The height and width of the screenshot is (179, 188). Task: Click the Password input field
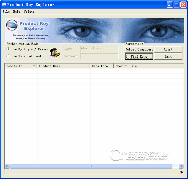pos(99,56)
